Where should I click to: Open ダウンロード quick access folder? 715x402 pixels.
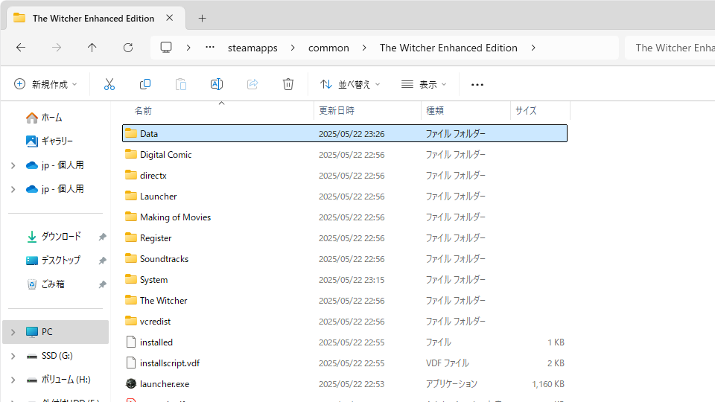(54, 237)
